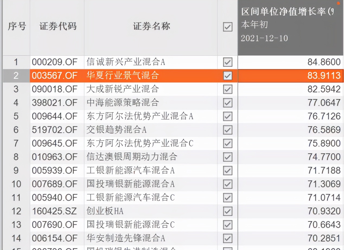Toggle checkbox for 创业板HA
Viewport: 344px width, 250px height.
[228, 211]
